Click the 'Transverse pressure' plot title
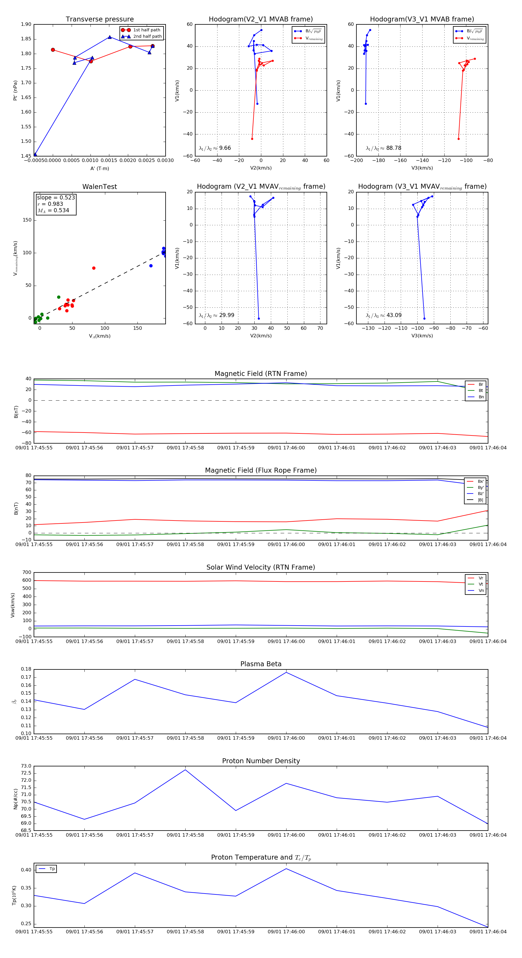522x958 pixels. click(x=99, y=19)
